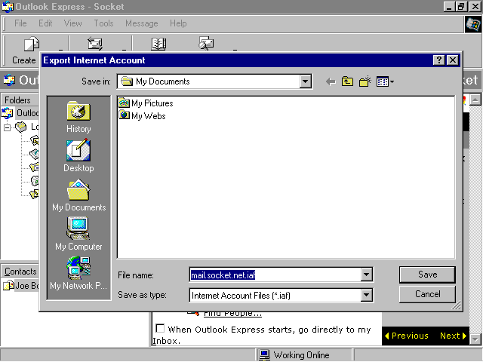The image size is (483, 362).
Task: Open My Computer in places bar
Action: coord(78,234)
